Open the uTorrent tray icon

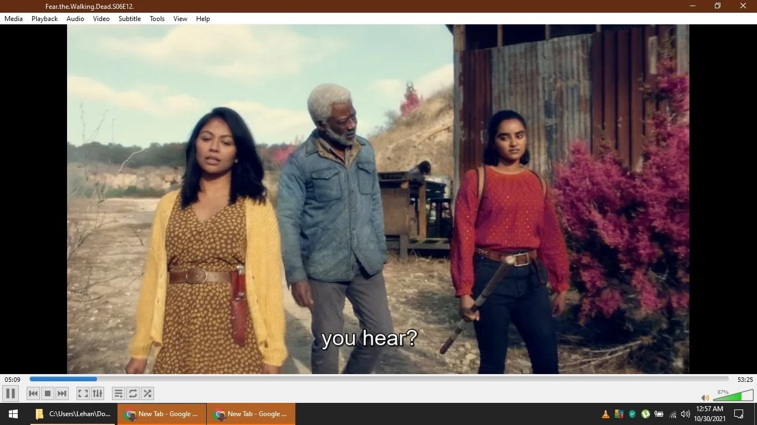tap(646, 414)
